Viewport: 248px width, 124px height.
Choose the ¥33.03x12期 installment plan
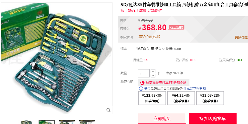click(210, 98)
